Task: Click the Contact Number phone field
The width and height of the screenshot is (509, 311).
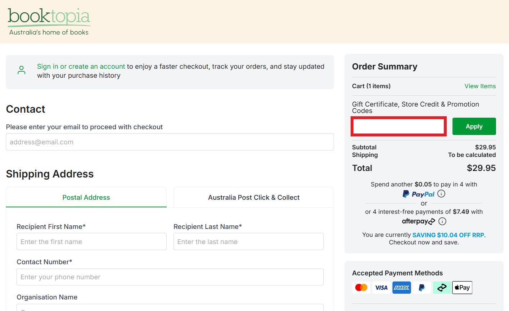Action: coord(170,277)
